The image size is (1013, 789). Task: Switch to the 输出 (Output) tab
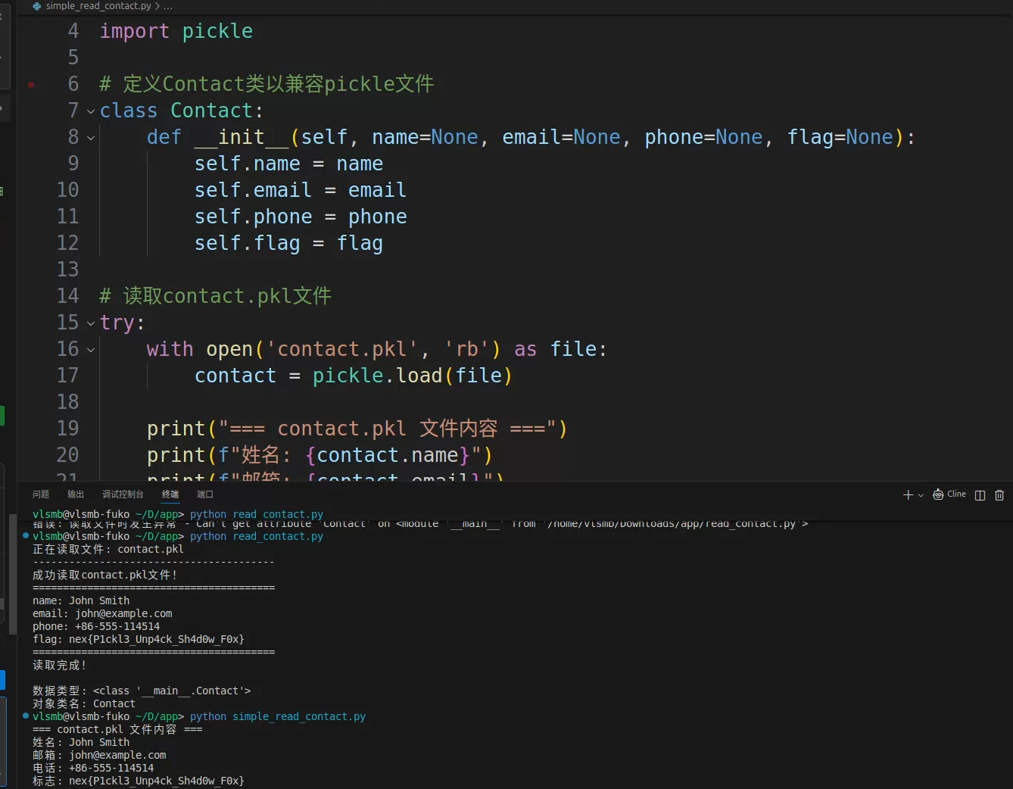[x=76, y=494]
